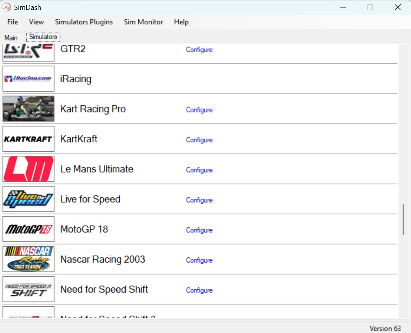Open the Simulators Plugins menu
Image resolution: width=411 pixels, height=333 pixels.
coord(84,22)
